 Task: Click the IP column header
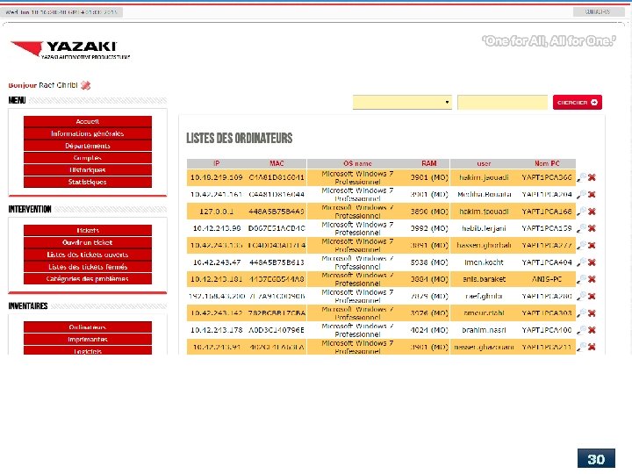pos(217,163)
